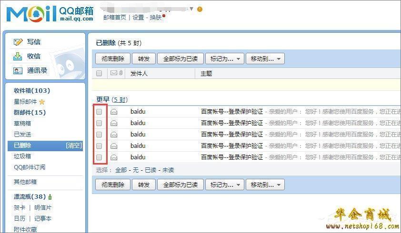Click the opened-envelope icon of second baidu mail

(x=114, y=124)
